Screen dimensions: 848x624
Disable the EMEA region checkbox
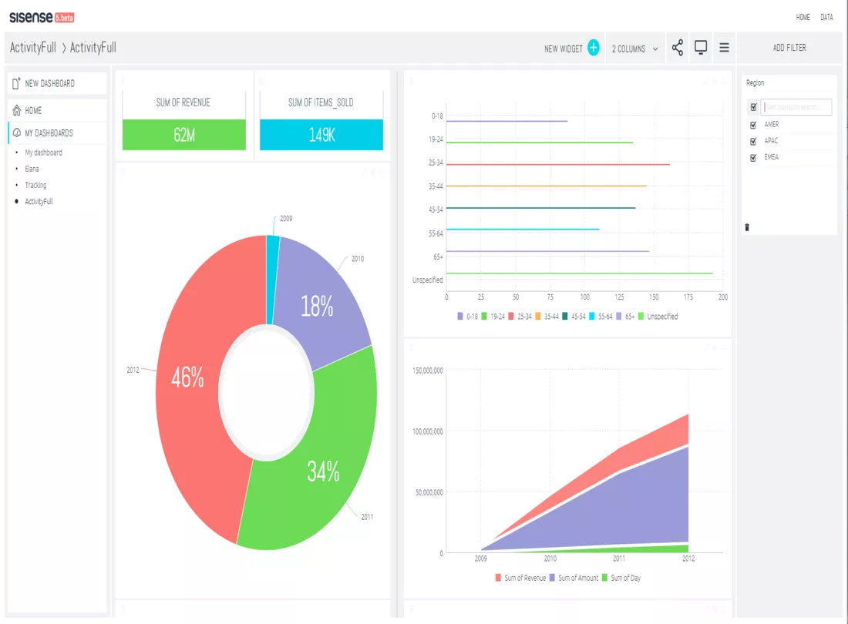(753, 158)
